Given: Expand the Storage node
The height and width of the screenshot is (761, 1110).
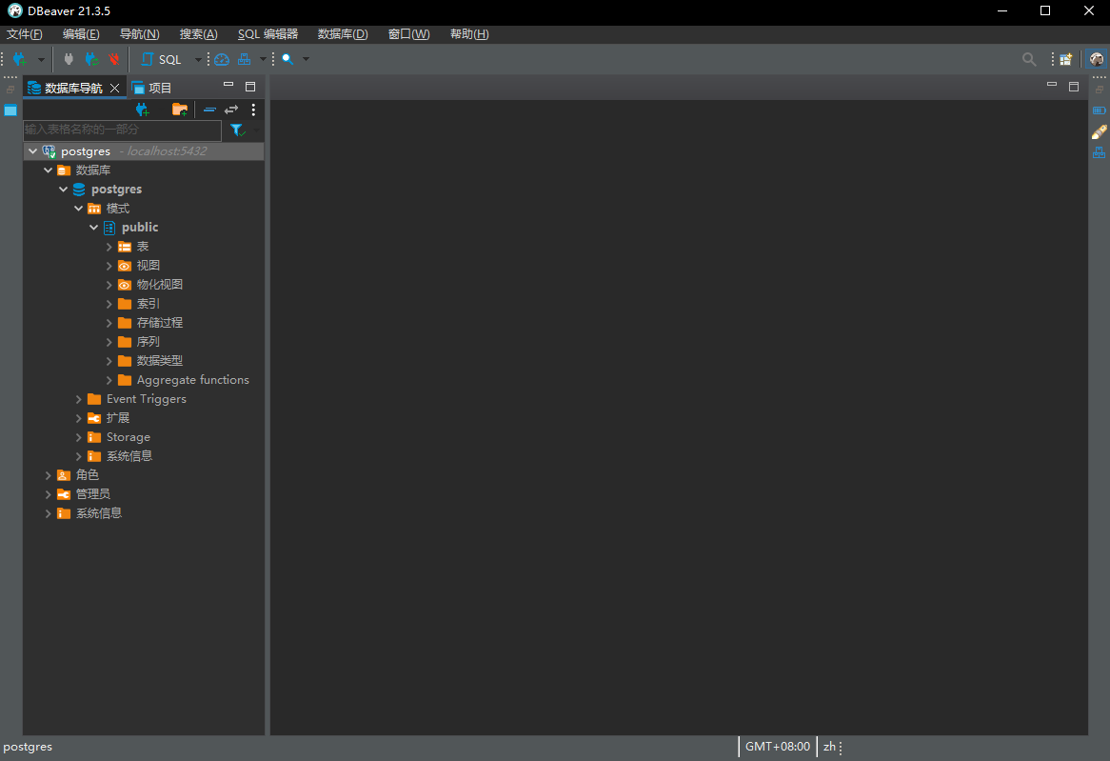Looking at the screenshot, I should [79, 437].
